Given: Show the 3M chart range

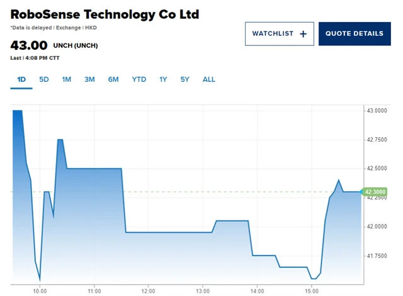Looking at the screenshot, I should pos(89,79).
